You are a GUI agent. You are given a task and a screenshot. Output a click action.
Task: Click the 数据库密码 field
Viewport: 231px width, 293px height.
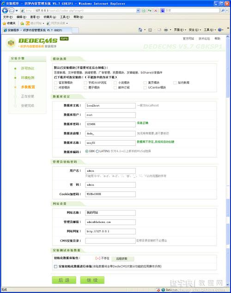[x=110, y=124]
